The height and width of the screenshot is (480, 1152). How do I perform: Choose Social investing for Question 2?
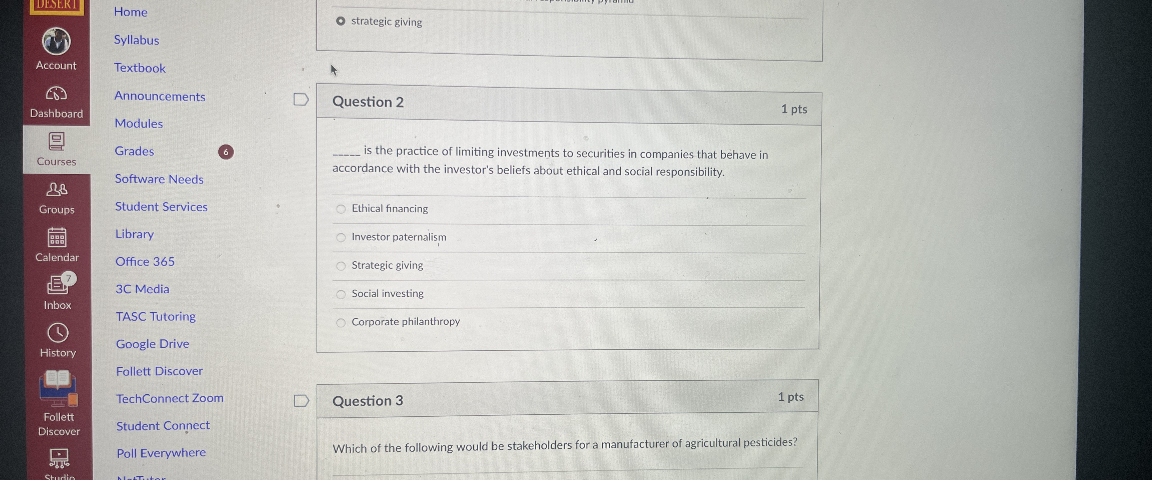coord(341,294)
